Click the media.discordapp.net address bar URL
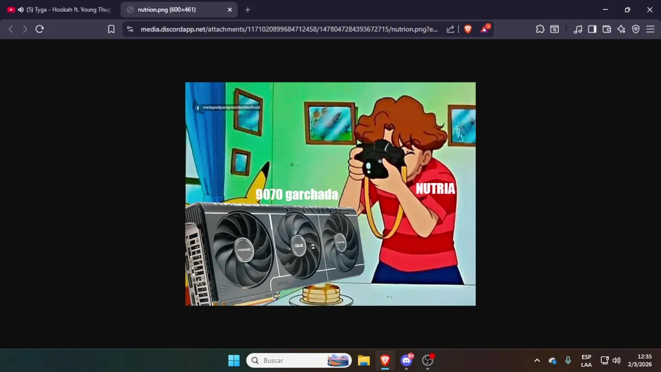This screenshot has width=661, height=372. tap(289, 29)
